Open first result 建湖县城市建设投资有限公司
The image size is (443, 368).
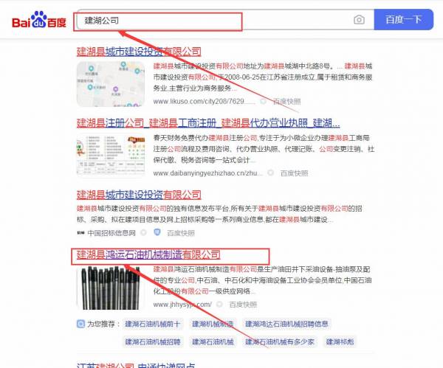(139, 51)
